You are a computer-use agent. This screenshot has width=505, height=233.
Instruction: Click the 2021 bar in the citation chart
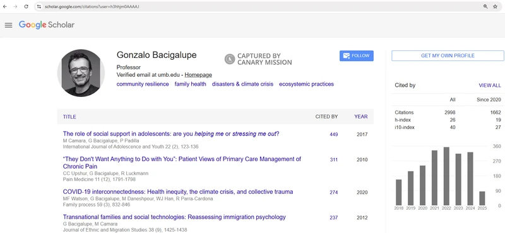[434, 178]
